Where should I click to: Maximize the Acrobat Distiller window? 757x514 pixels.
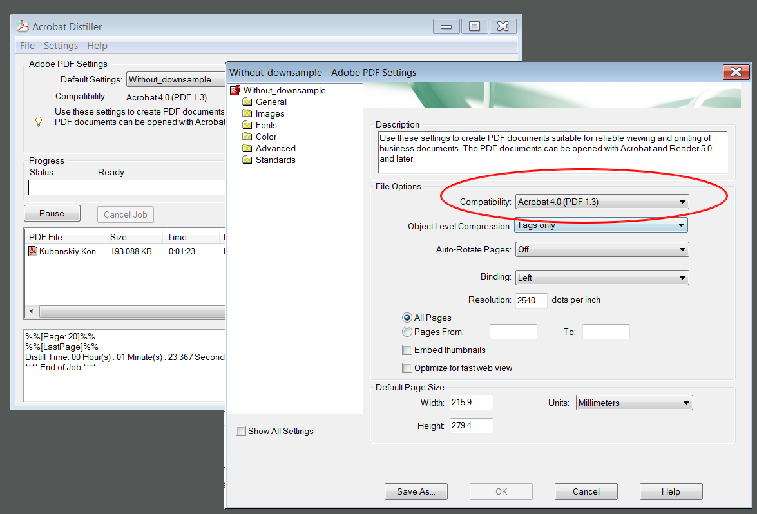click(x=475, y=26)
